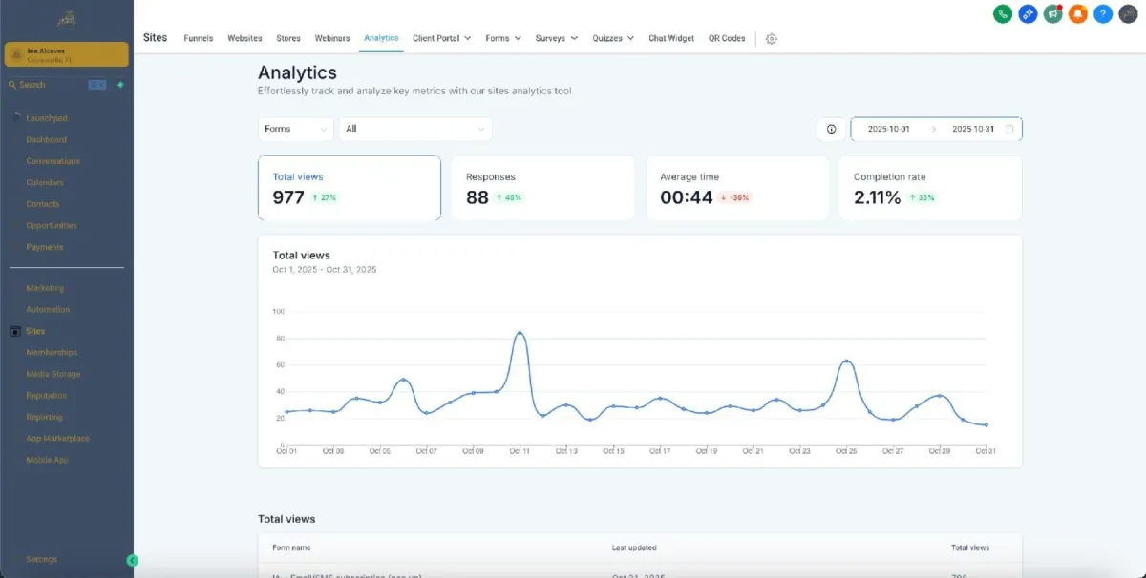Select the Average time metric card
This screenshot has width=1146, height=578.
click(x=736, y=188)
